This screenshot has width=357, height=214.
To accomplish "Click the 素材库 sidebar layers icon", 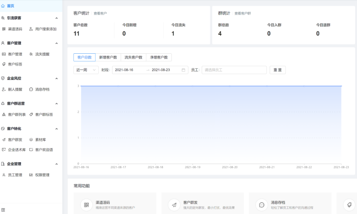I will (31, 139).
